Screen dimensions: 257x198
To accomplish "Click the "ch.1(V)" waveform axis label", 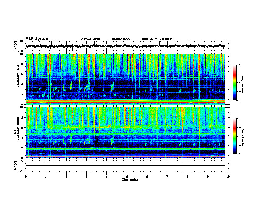I will point(16,46).
